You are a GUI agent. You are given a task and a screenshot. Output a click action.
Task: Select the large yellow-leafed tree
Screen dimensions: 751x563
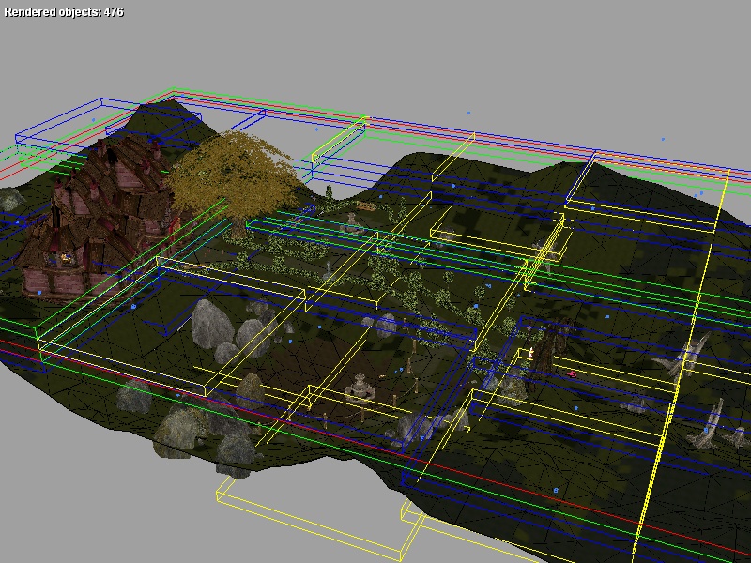tap(235, 174)
